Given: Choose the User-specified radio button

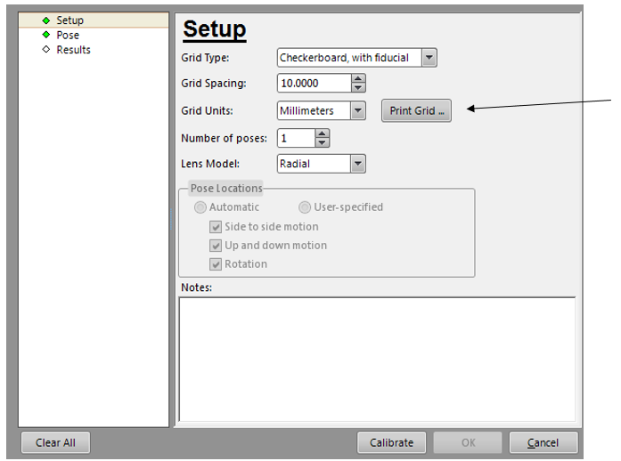Looking at the screenshot, I should point(306,207).
